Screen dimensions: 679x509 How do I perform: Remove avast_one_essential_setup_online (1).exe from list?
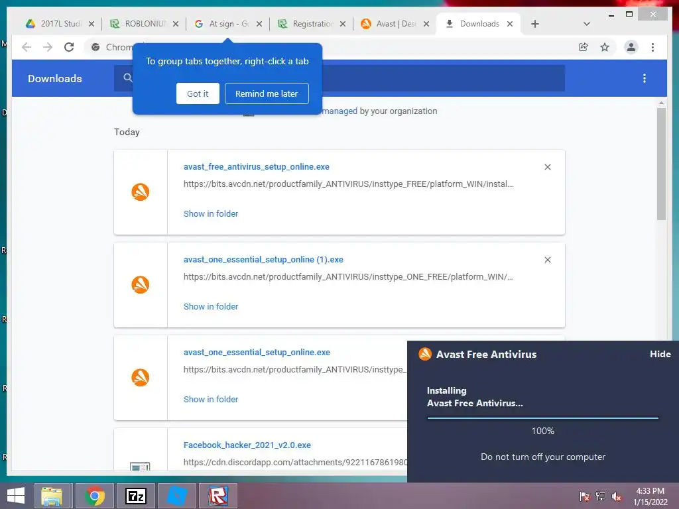point(547,260)
